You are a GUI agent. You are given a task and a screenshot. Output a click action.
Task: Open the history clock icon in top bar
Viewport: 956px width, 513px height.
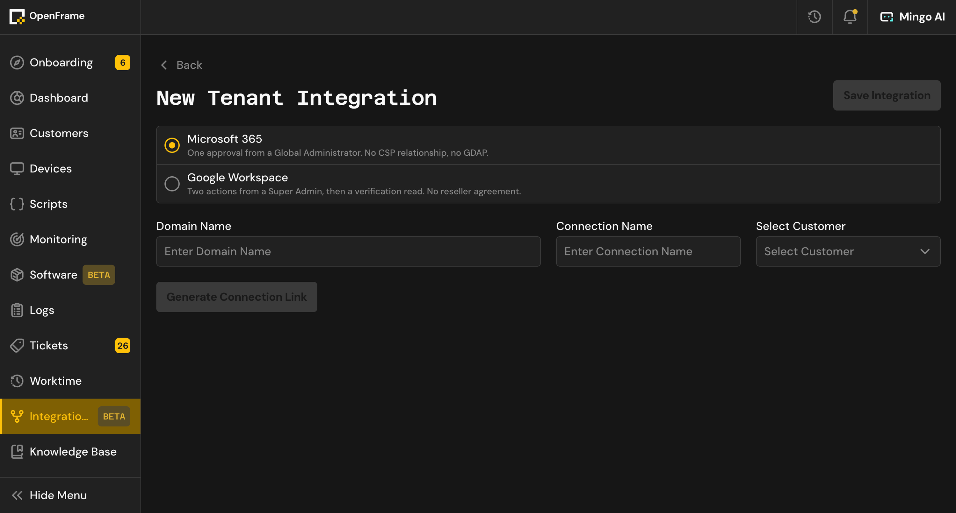coord(814,17)
